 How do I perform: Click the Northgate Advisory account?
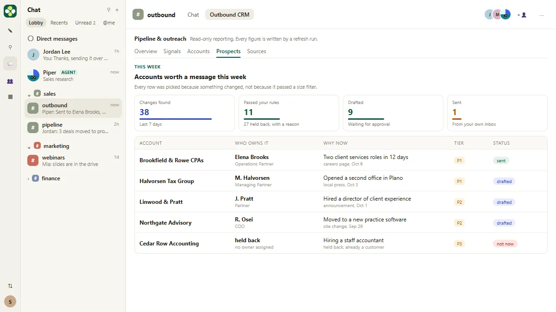[x=165, y=223]
